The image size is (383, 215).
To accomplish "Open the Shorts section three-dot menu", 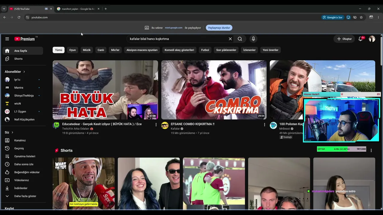I will coord(371,150).
